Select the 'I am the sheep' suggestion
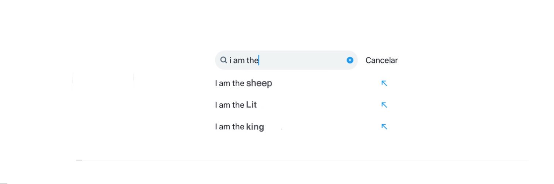554x184 pixels. [243, 83]
